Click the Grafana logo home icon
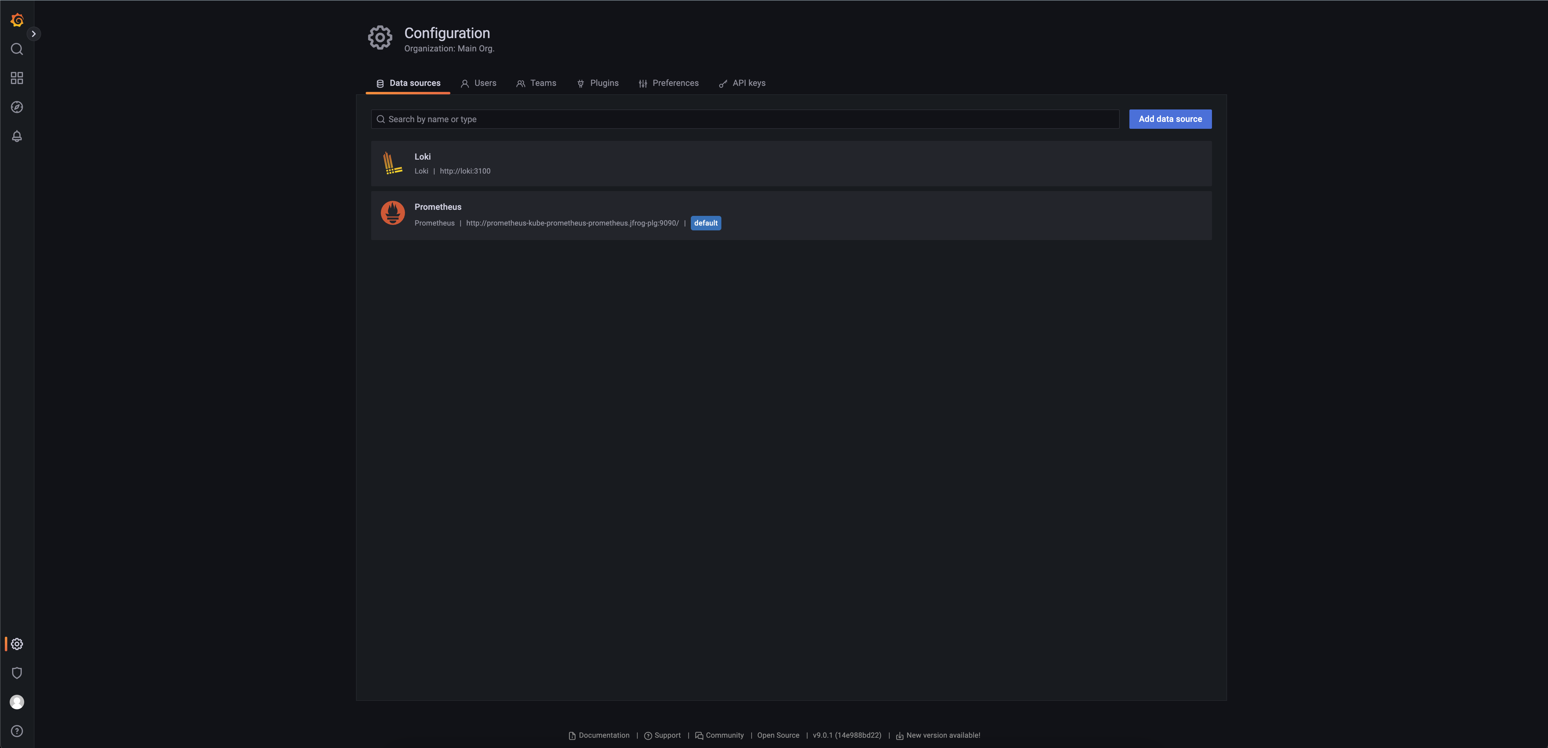This screenshot has height=748, width=1548. pyautogui.click(x=17, y=21)
